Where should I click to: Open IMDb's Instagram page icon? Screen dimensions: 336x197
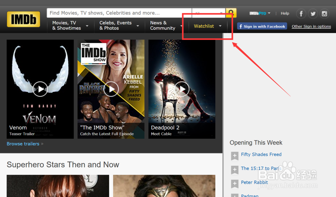(x=325, y=14)
